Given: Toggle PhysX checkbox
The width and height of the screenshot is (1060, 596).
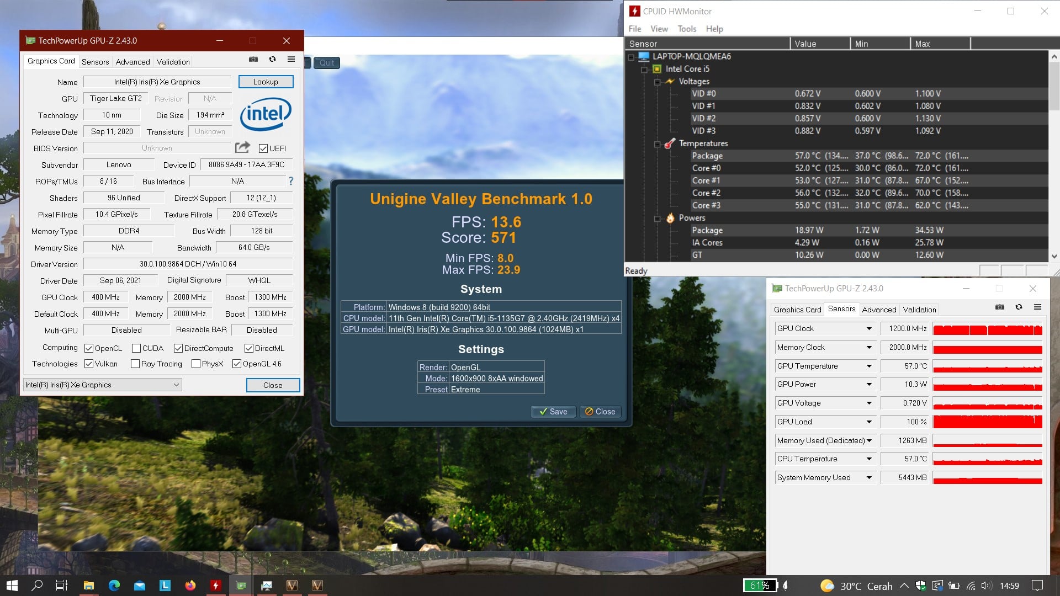Looking at the screenshot, I should click(x=196, y=364).
